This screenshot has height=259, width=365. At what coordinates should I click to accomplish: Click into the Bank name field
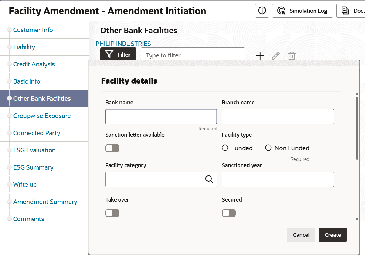161,116
